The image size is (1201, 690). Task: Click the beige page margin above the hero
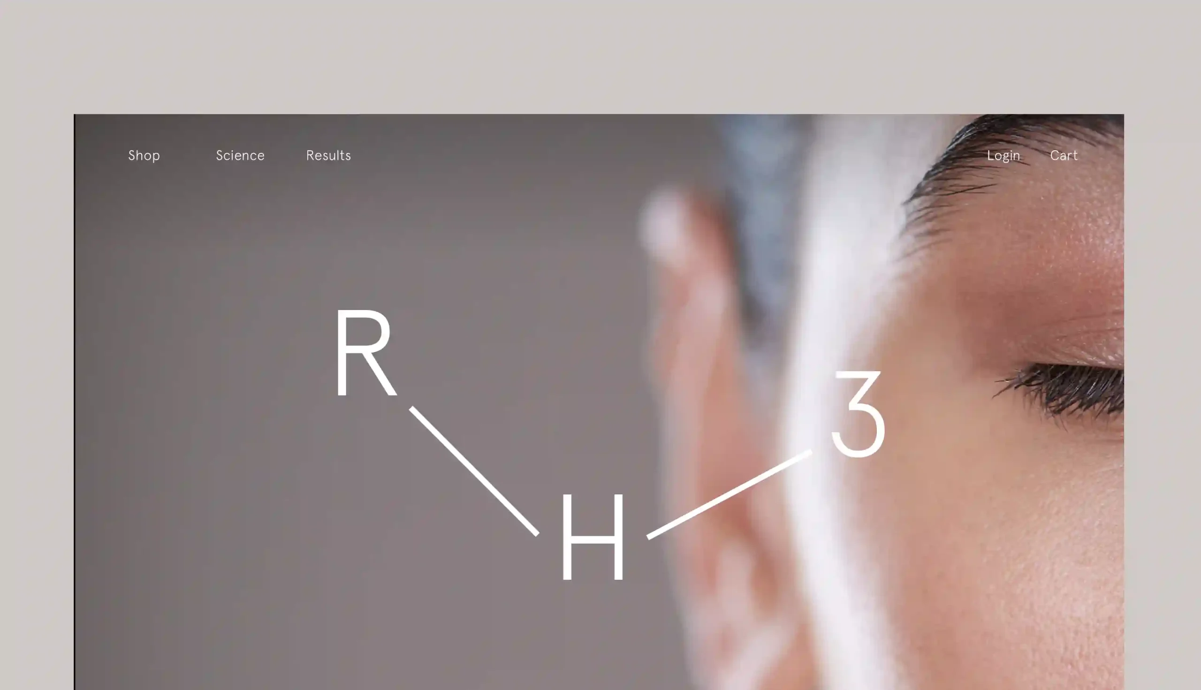tap(600, 57)
